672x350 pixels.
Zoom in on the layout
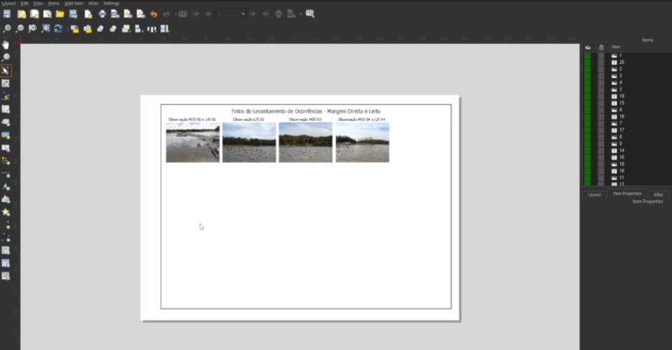(7, 29)
